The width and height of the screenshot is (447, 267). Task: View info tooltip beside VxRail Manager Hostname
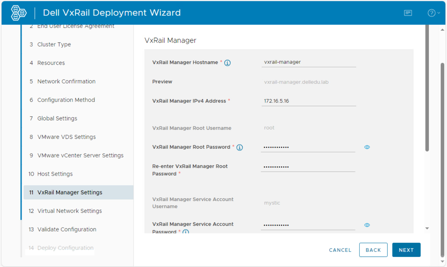pos(227,63)
